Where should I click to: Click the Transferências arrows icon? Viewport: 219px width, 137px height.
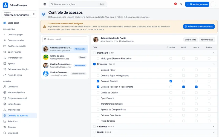coord(5,58)
